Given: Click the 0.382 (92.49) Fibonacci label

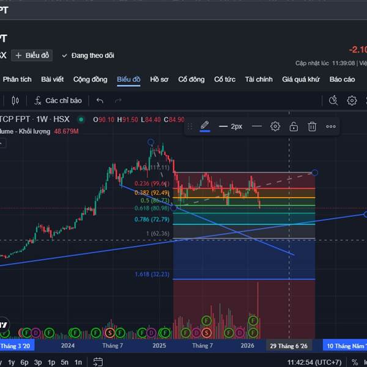Looking at the screenshot, I should tap(152, 193).
